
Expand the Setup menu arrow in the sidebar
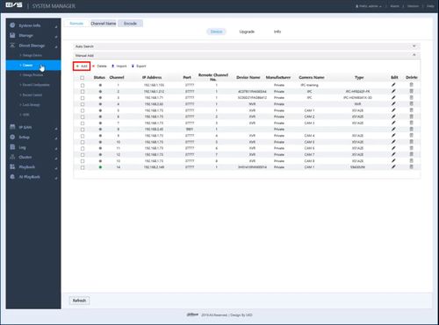pos(56,138)
